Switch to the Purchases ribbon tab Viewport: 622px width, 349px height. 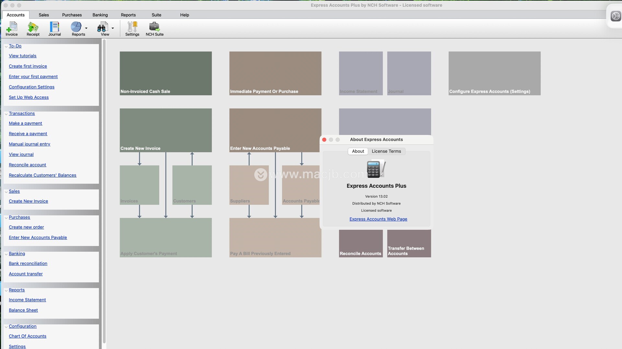coord(72,15)
